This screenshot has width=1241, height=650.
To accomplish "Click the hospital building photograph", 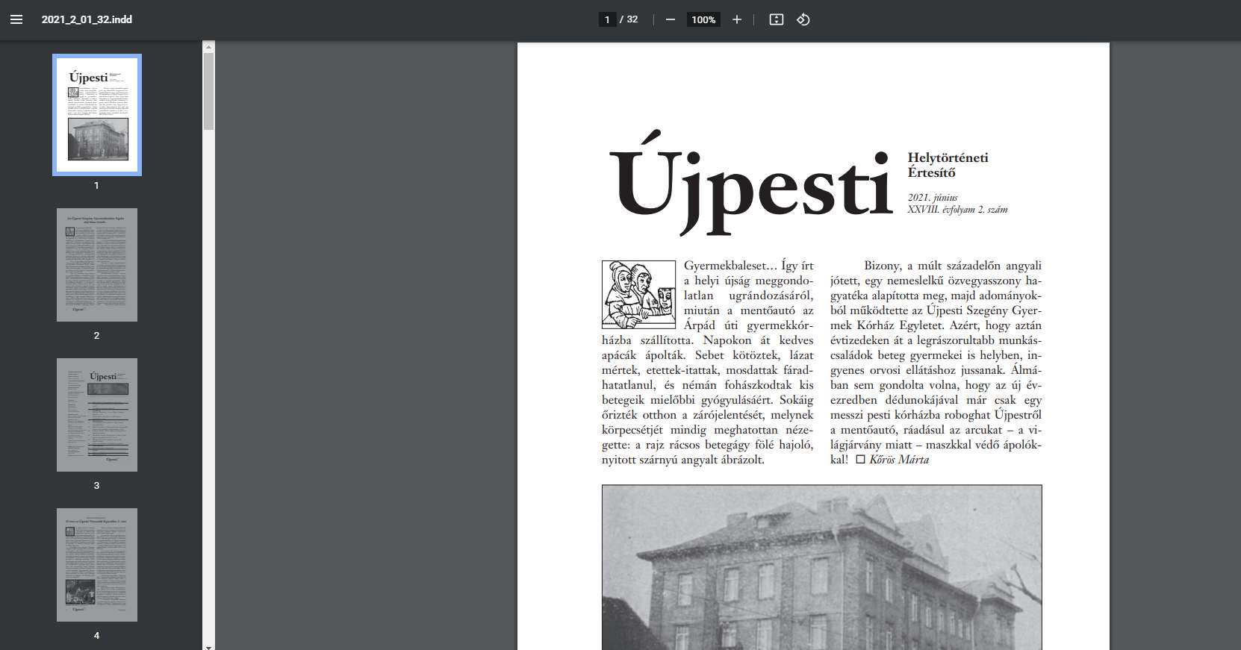I will point(821,567).
